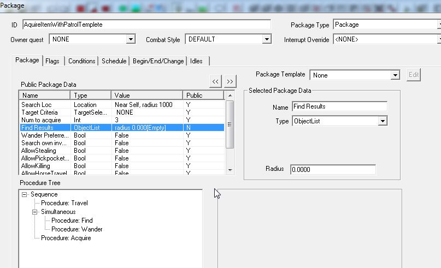Open the Package tab
This screenshot has width=441, height=268.
pos(27,60)
